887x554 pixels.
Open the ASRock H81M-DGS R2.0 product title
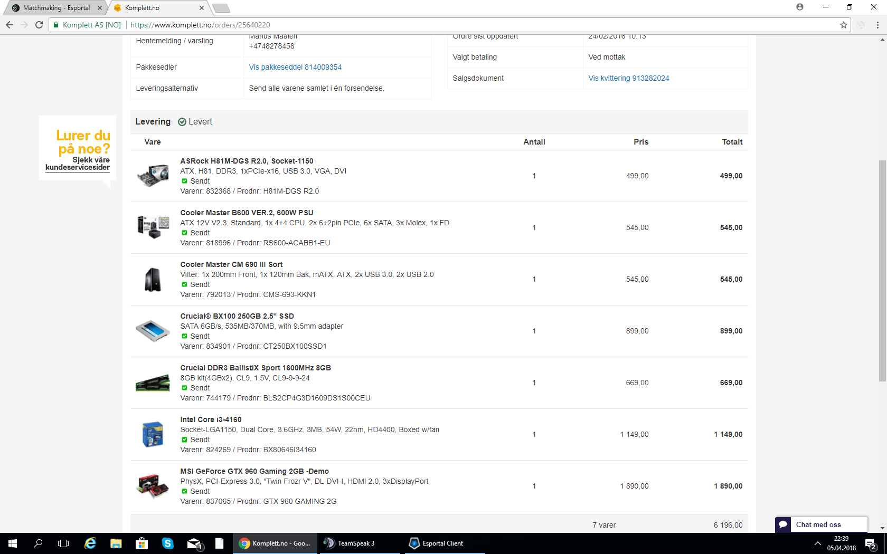tap(247, 161)
